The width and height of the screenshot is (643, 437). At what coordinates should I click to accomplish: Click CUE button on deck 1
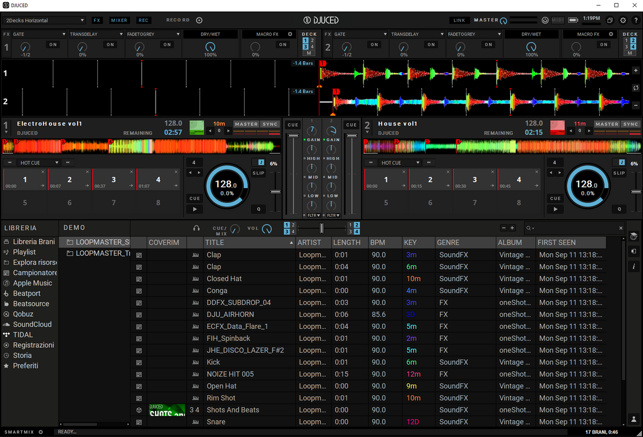click(195, 198)
